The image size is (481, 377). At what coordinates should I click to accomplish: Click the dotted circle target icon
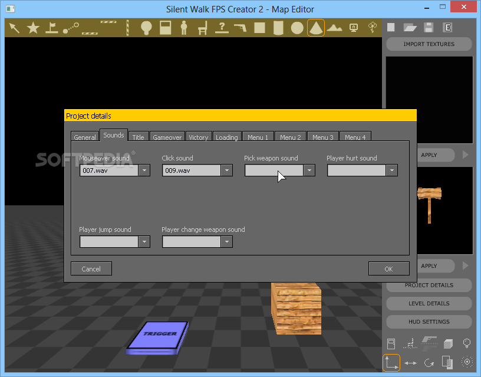(467, 362)
